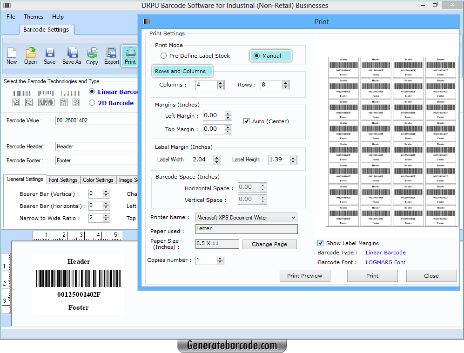The height and width of the screenshot is (353, 464).
Task: Switch to the Color Settings tab
Action: [x=98, y=180]
